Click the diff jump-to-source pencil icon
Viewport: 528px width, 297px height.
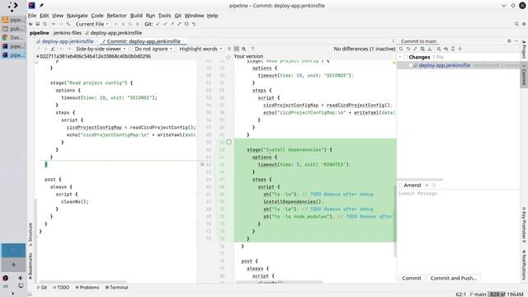pyautogui.click(x=53, y=49)
